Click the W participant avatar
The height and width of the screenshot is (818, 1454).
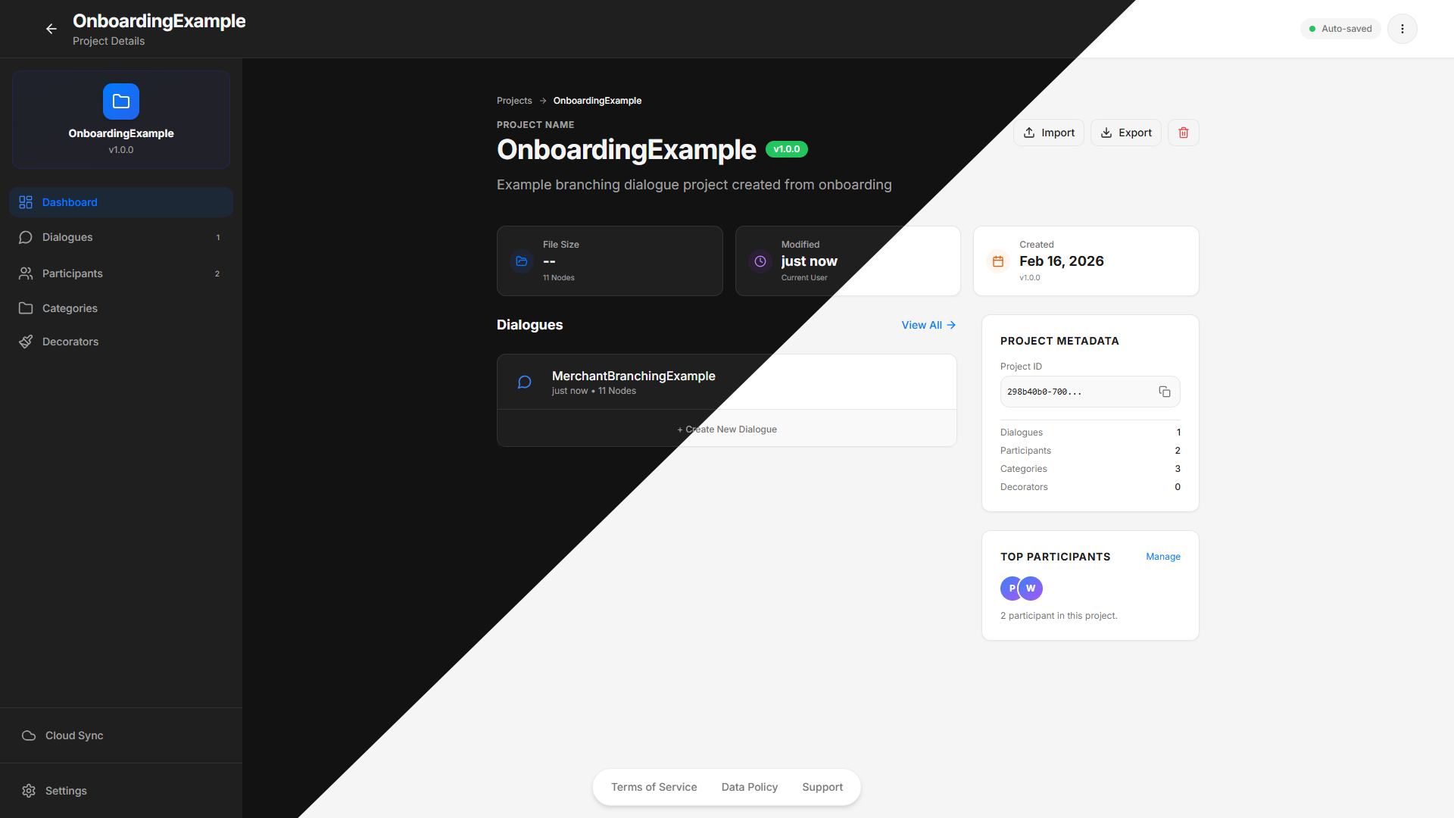[x=1031, y=589]
